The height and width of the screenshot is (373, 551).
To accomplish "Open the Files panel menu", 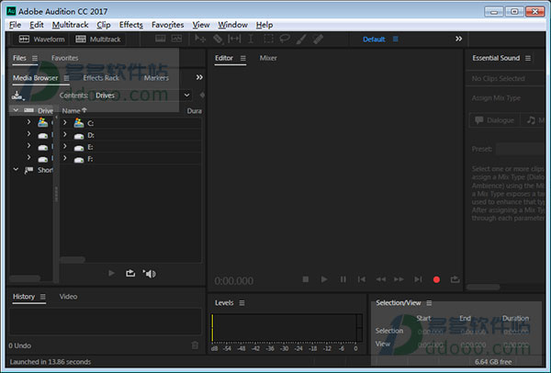I will coord(35,58).
